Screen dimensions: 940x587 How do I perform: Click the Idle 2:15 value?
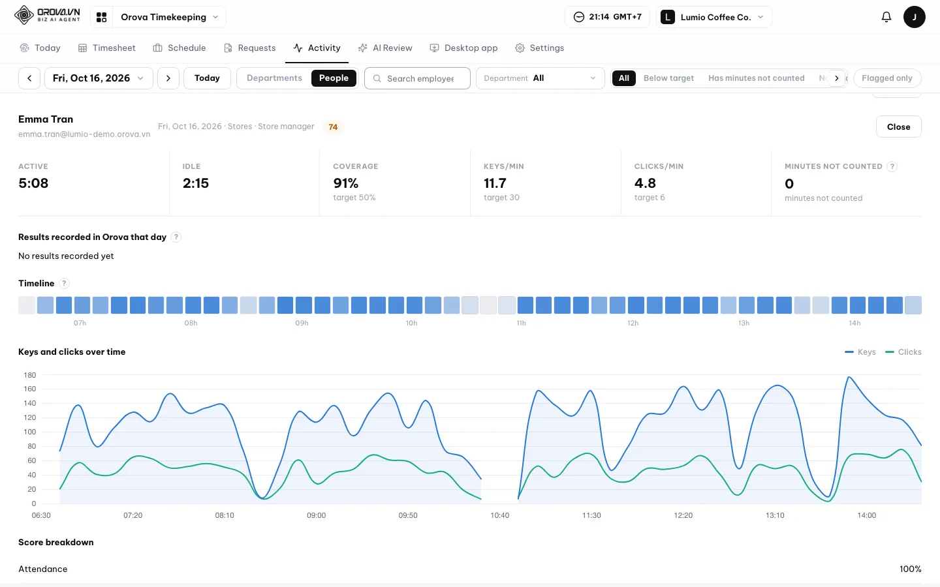[196, 183]
